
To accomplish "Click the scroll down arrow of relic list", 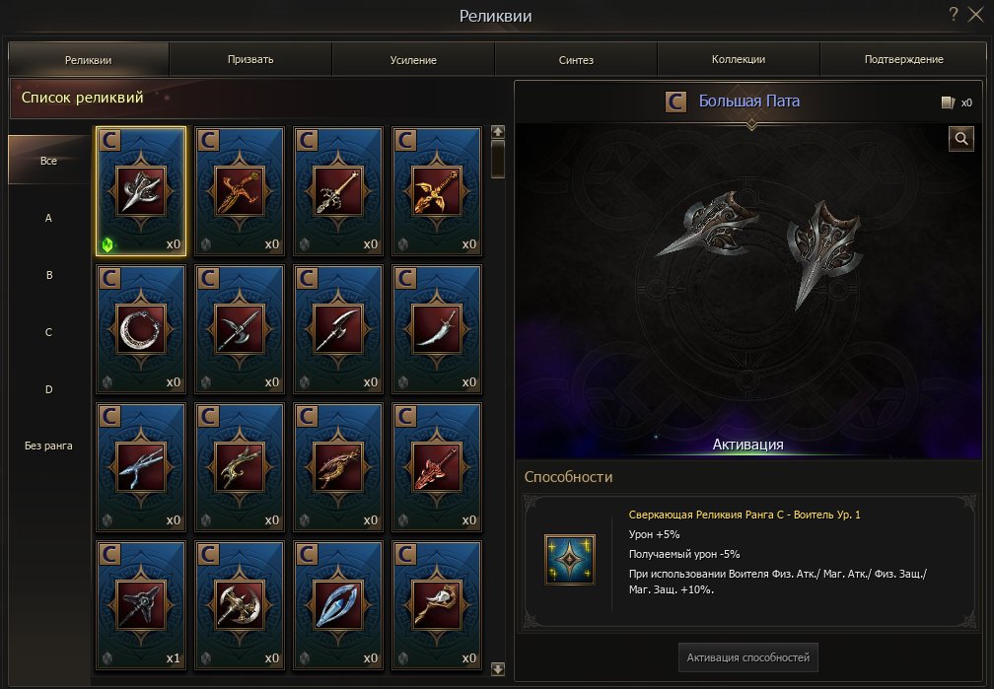I will tap(498, 669).
